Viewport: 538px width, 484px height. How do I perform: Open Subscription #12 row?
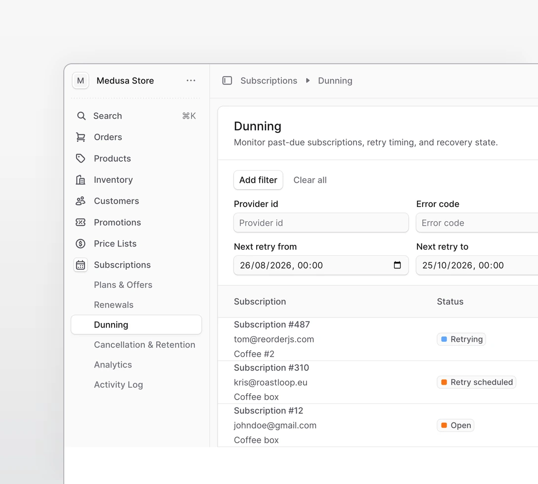[x=378, y=425]
